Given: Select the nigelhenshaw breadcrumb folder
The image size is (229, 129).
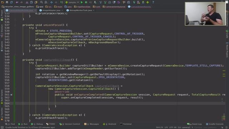Looking at the screenshot, I should [82, 6].
